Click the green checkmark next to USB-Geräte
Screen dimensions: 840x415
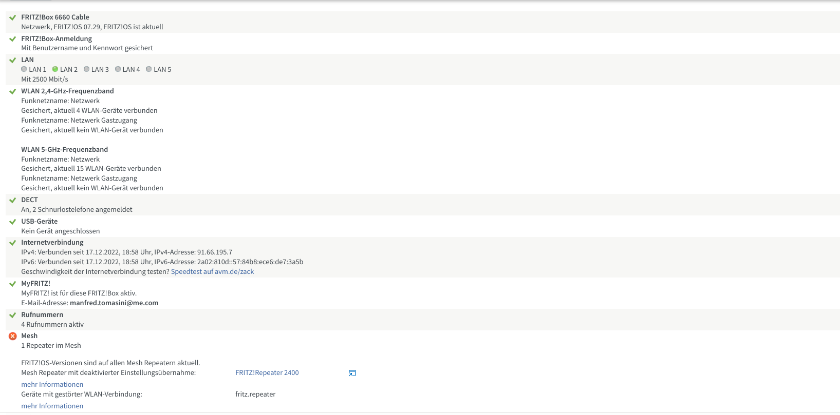click(13, 222)
